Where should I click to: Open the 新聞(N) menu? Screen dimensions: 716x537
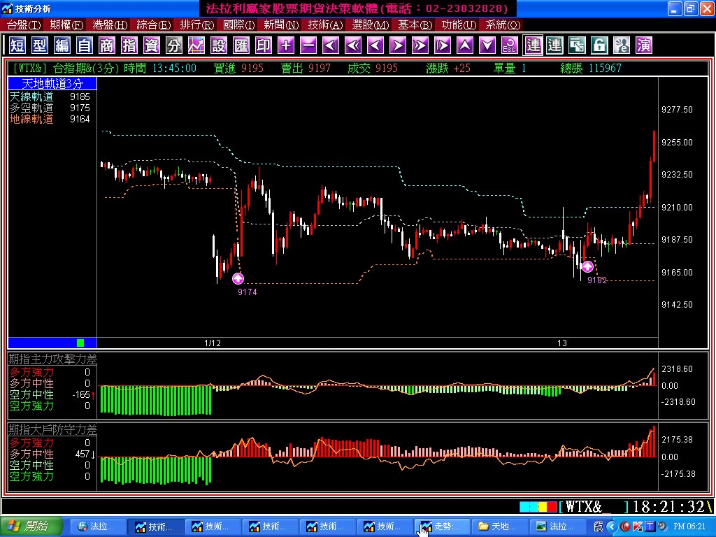pyautogui.click(x=281, y=25)
